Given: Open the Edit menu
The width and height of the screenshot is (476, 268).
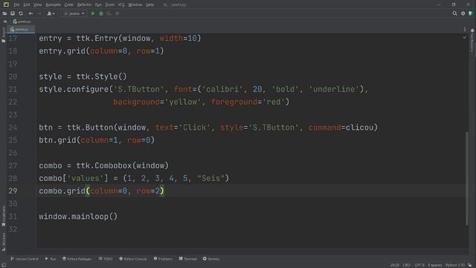Looking at the screenshot, I should [27, 4].
